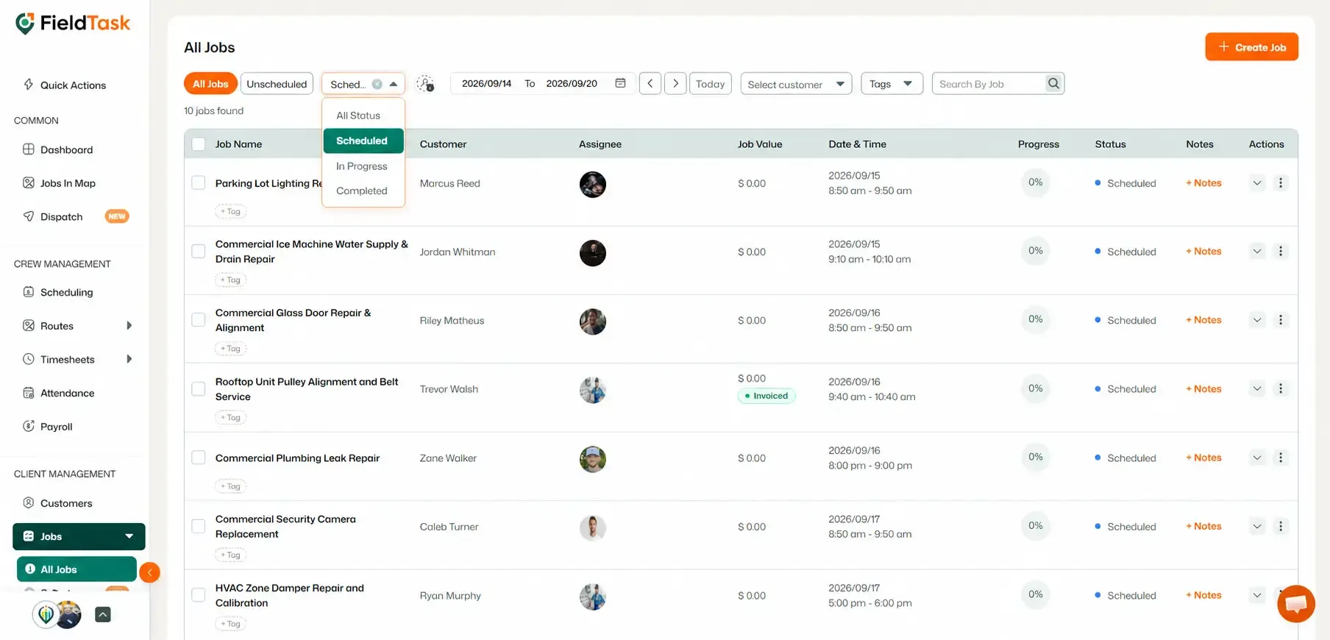This screenshot has width=1330, height=640.
Task: Click 0% progress for Trevor Walsh job
Action: point(1036,388)
